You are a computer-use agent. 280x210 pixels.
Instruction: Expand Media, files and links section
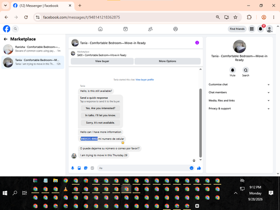click(x=239, y=100)
